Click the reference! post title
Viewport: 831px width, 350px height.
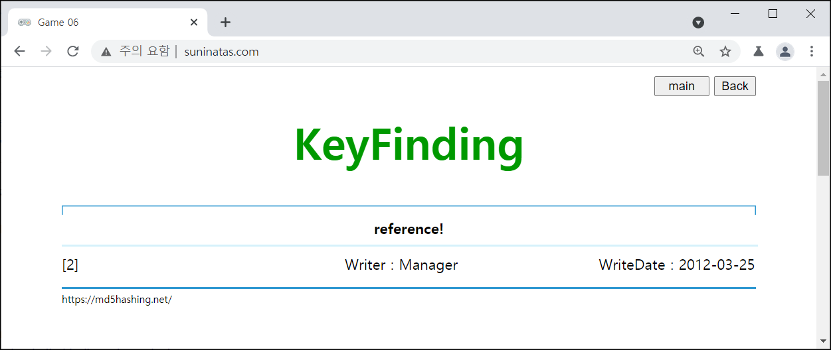409,229
